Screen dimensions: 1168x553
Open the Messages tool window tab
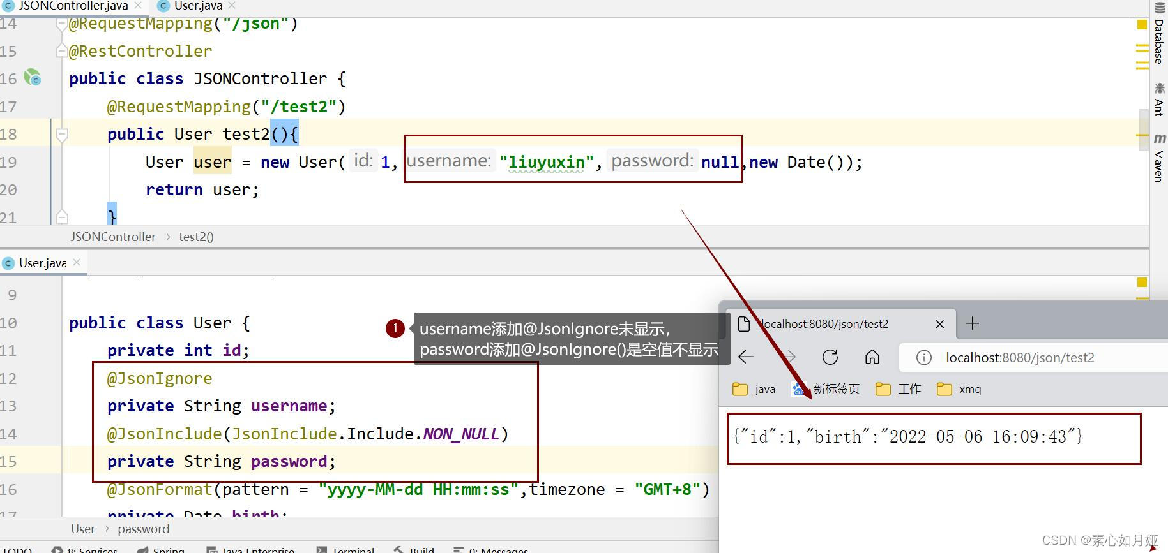click(491, 549)
